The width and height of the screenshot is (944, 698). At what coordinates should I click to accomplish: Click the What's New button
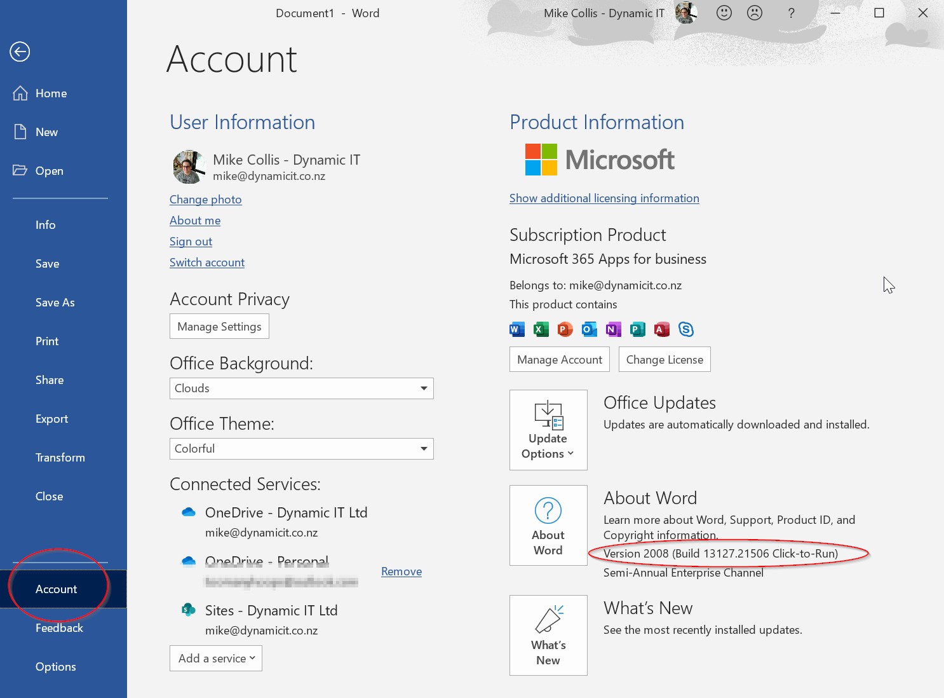pyautogui.click(x=548, y=635)
